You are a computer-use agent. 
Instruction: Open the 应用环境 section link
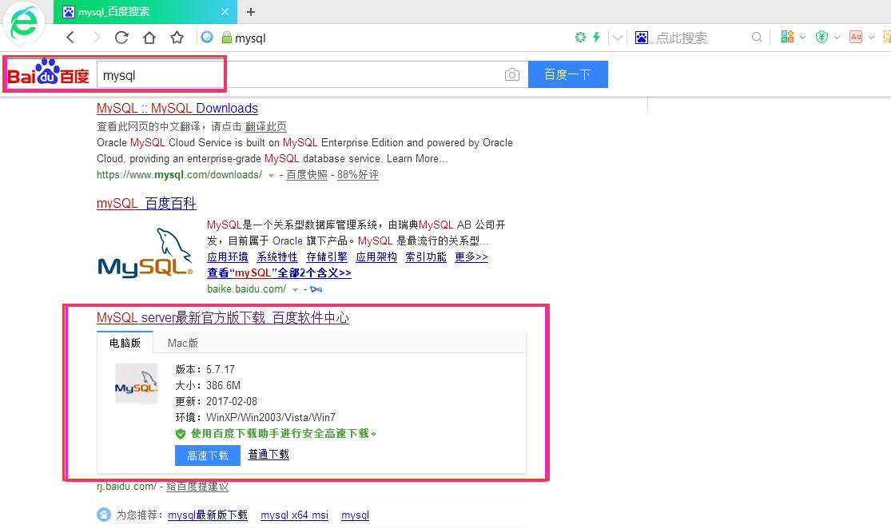click(x=228, y=257)
